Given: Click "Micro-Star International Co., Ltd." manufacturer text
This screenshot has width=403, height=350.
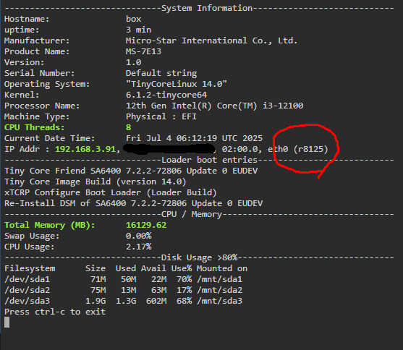Looking at the screenshot, I should 211,40.
